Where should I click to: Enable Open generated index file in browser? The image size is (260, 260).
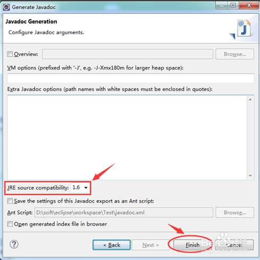tap(10, 224)
